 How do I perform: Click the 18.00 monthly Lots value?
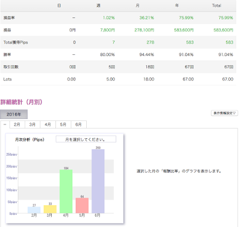coord(149,79)
